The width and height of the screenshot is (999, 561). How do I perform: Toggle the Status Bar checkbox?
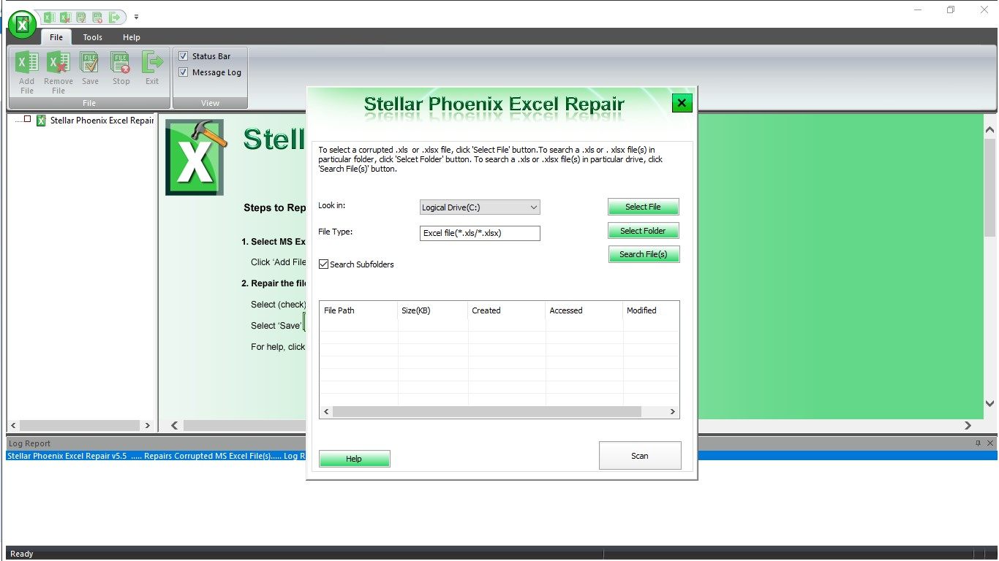184,56
